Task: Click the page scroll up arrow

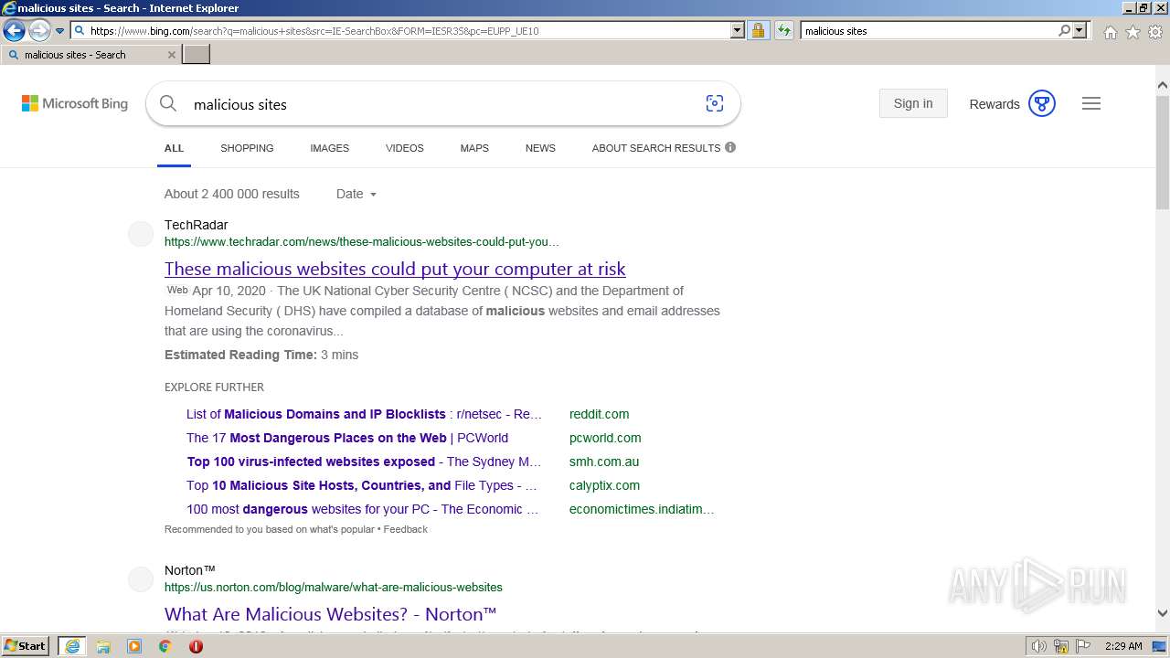Action: (x=1162, y=86)
